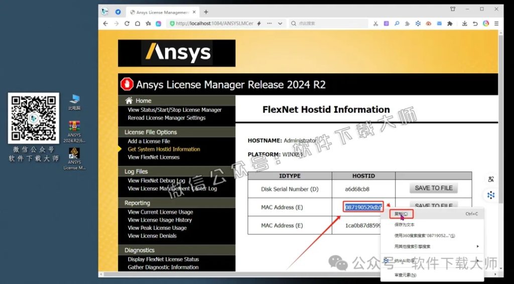Open View Current License Usage

(x=160, y=212)
